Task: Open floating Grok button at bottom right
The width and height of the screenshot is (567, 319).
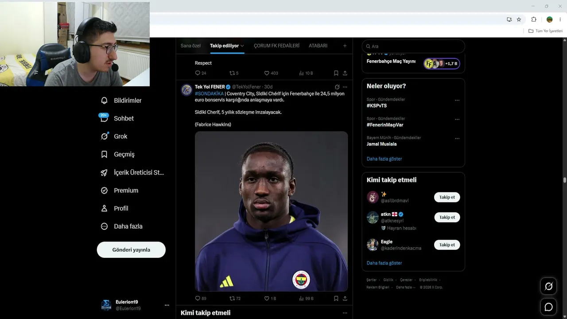Action: 548,286
